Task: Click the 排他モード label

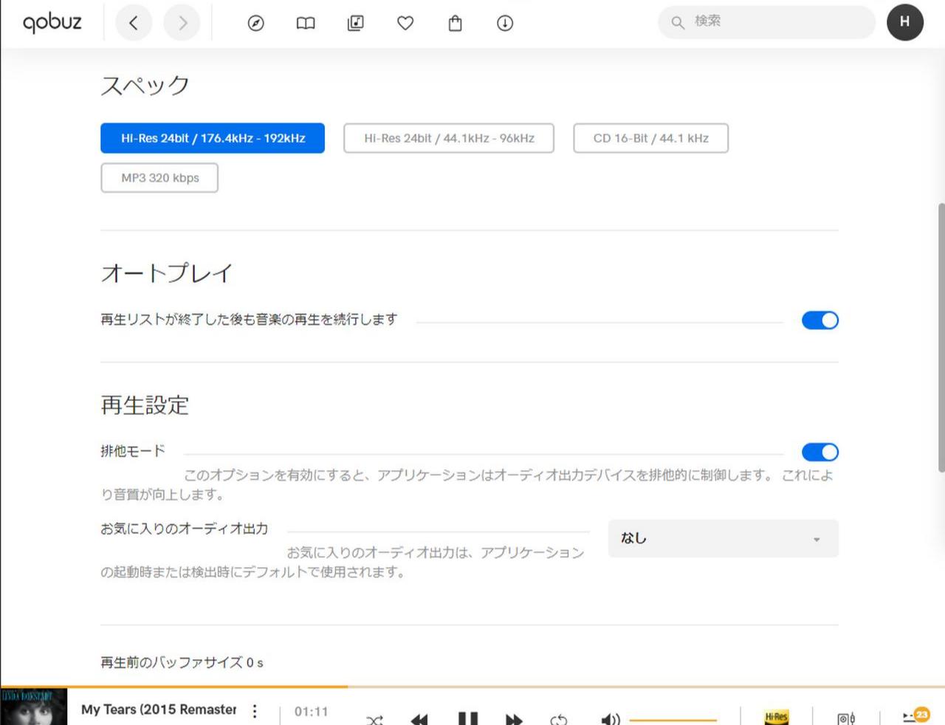Action: (133, 450)
